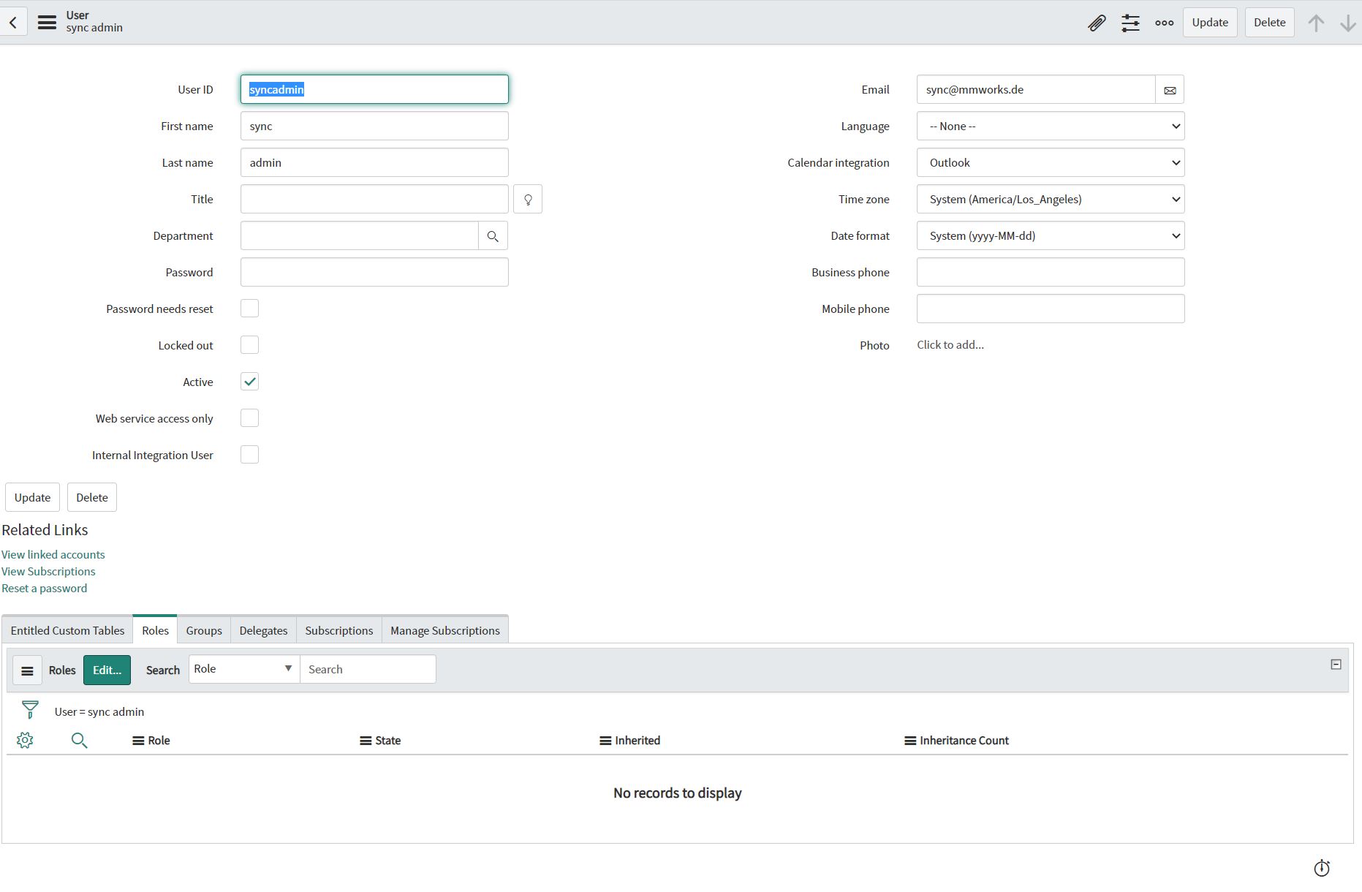Enable the Locked out checkbox
The height and width of the screenshot is (892, 1362).
click(x=249, y=344)
